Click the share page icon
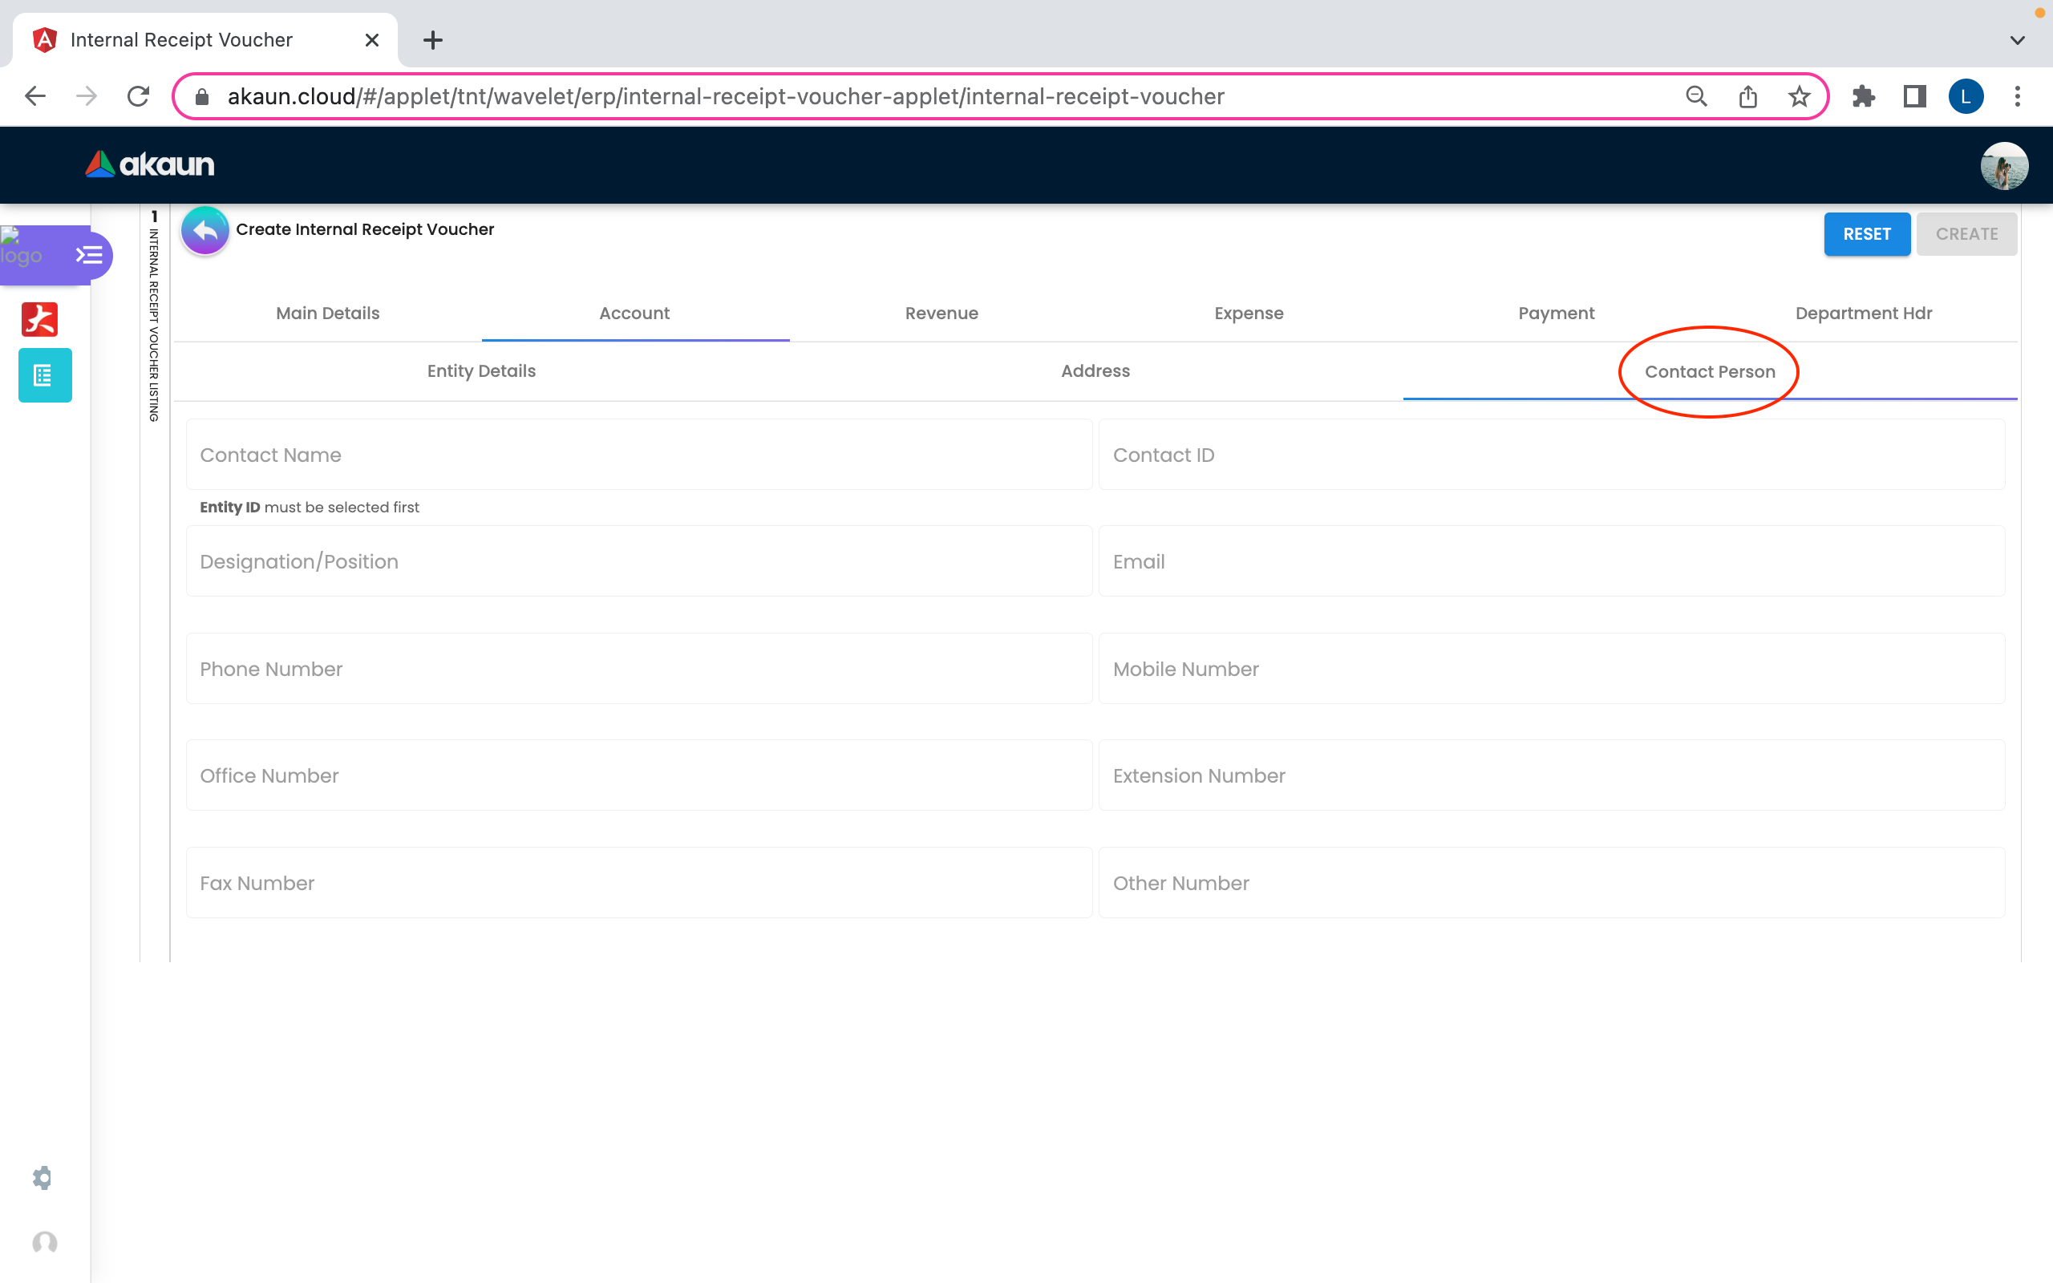Viewport: 2053px width, 1283px height. coord(1747,97)
